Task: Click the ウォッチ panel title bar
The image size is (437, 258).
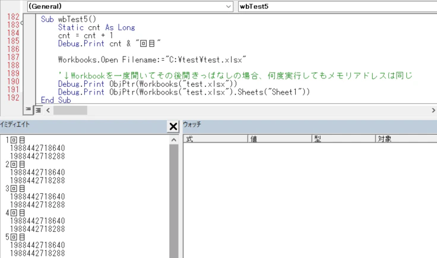Action: click(309, 127)
